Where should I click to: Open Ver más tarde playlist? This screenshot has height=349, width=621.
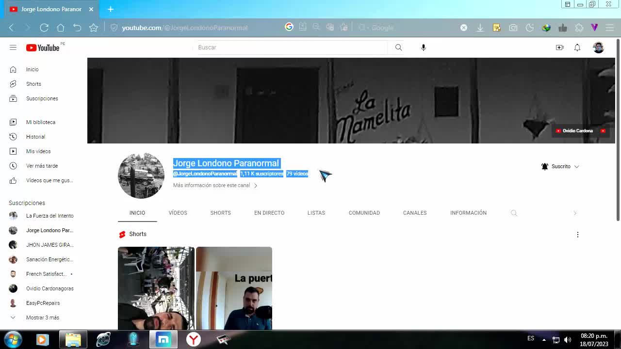[41, 166]
